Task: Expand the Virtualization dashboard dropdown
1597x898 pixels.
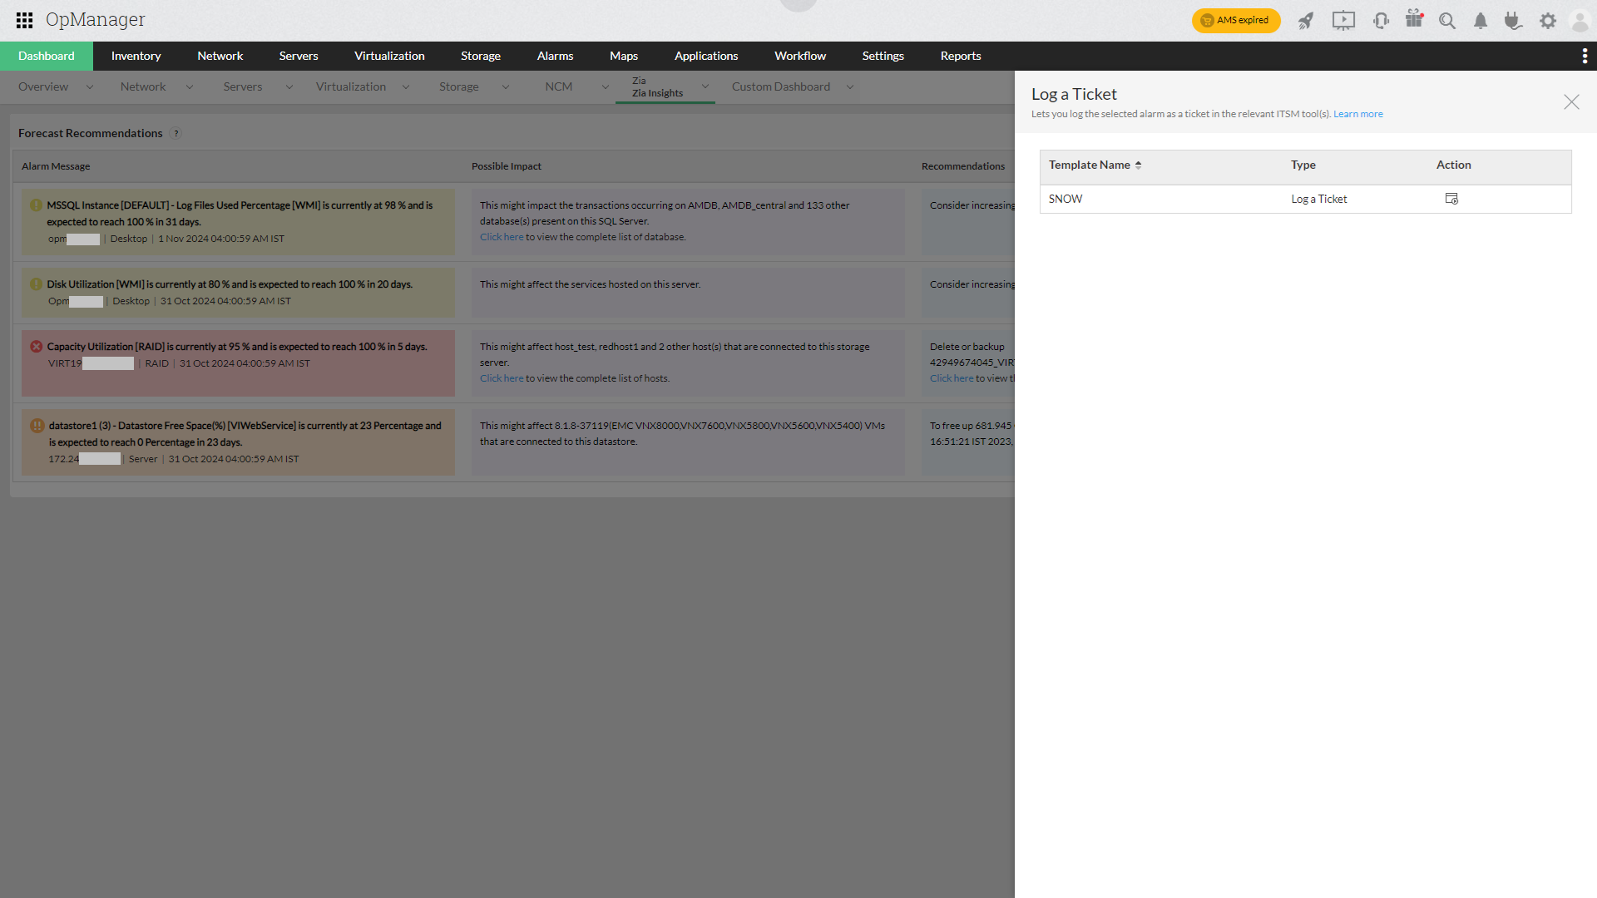Action: [x=406, y=86]
